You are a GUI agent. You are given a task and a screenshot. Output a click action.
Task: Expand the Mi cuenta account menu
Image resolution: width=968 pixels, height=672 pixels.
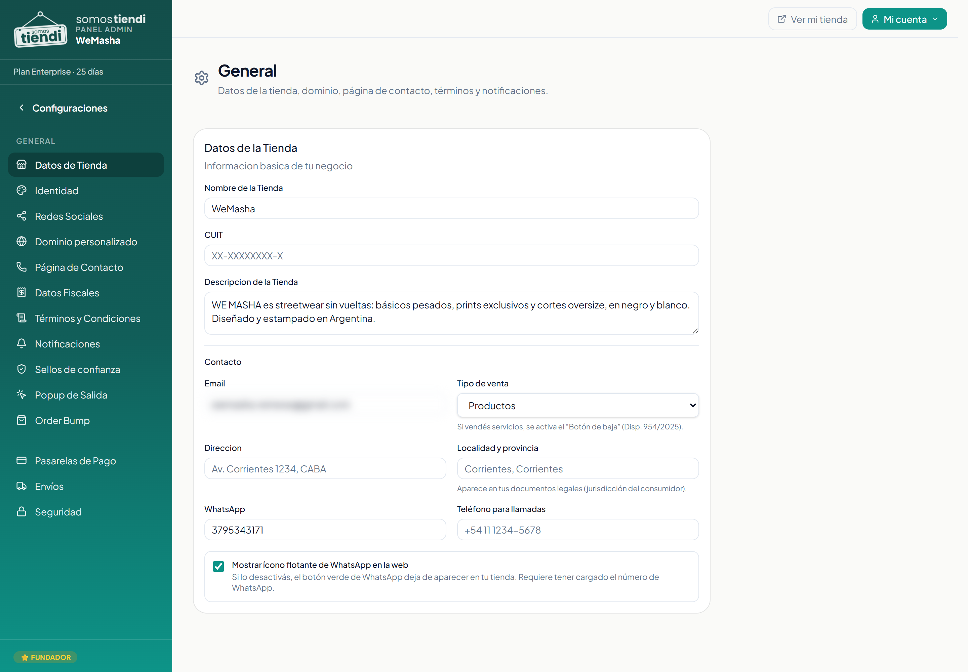click(905, 19)
